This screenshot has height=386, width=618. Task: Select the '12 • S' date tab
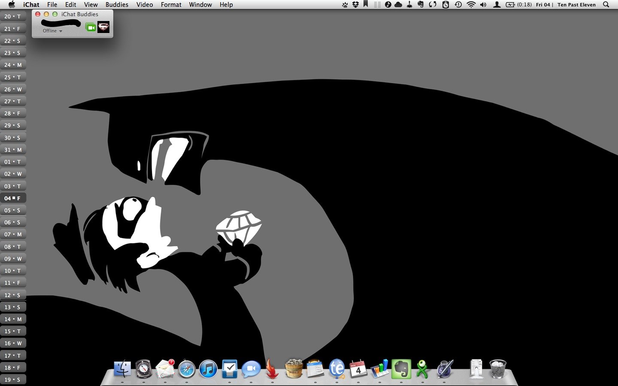tap(13, 295)
